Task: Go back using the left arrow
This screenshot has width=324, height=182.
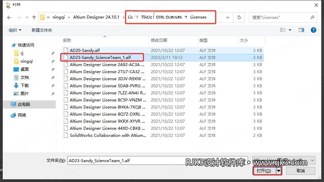Action: (x=9, y=18)
